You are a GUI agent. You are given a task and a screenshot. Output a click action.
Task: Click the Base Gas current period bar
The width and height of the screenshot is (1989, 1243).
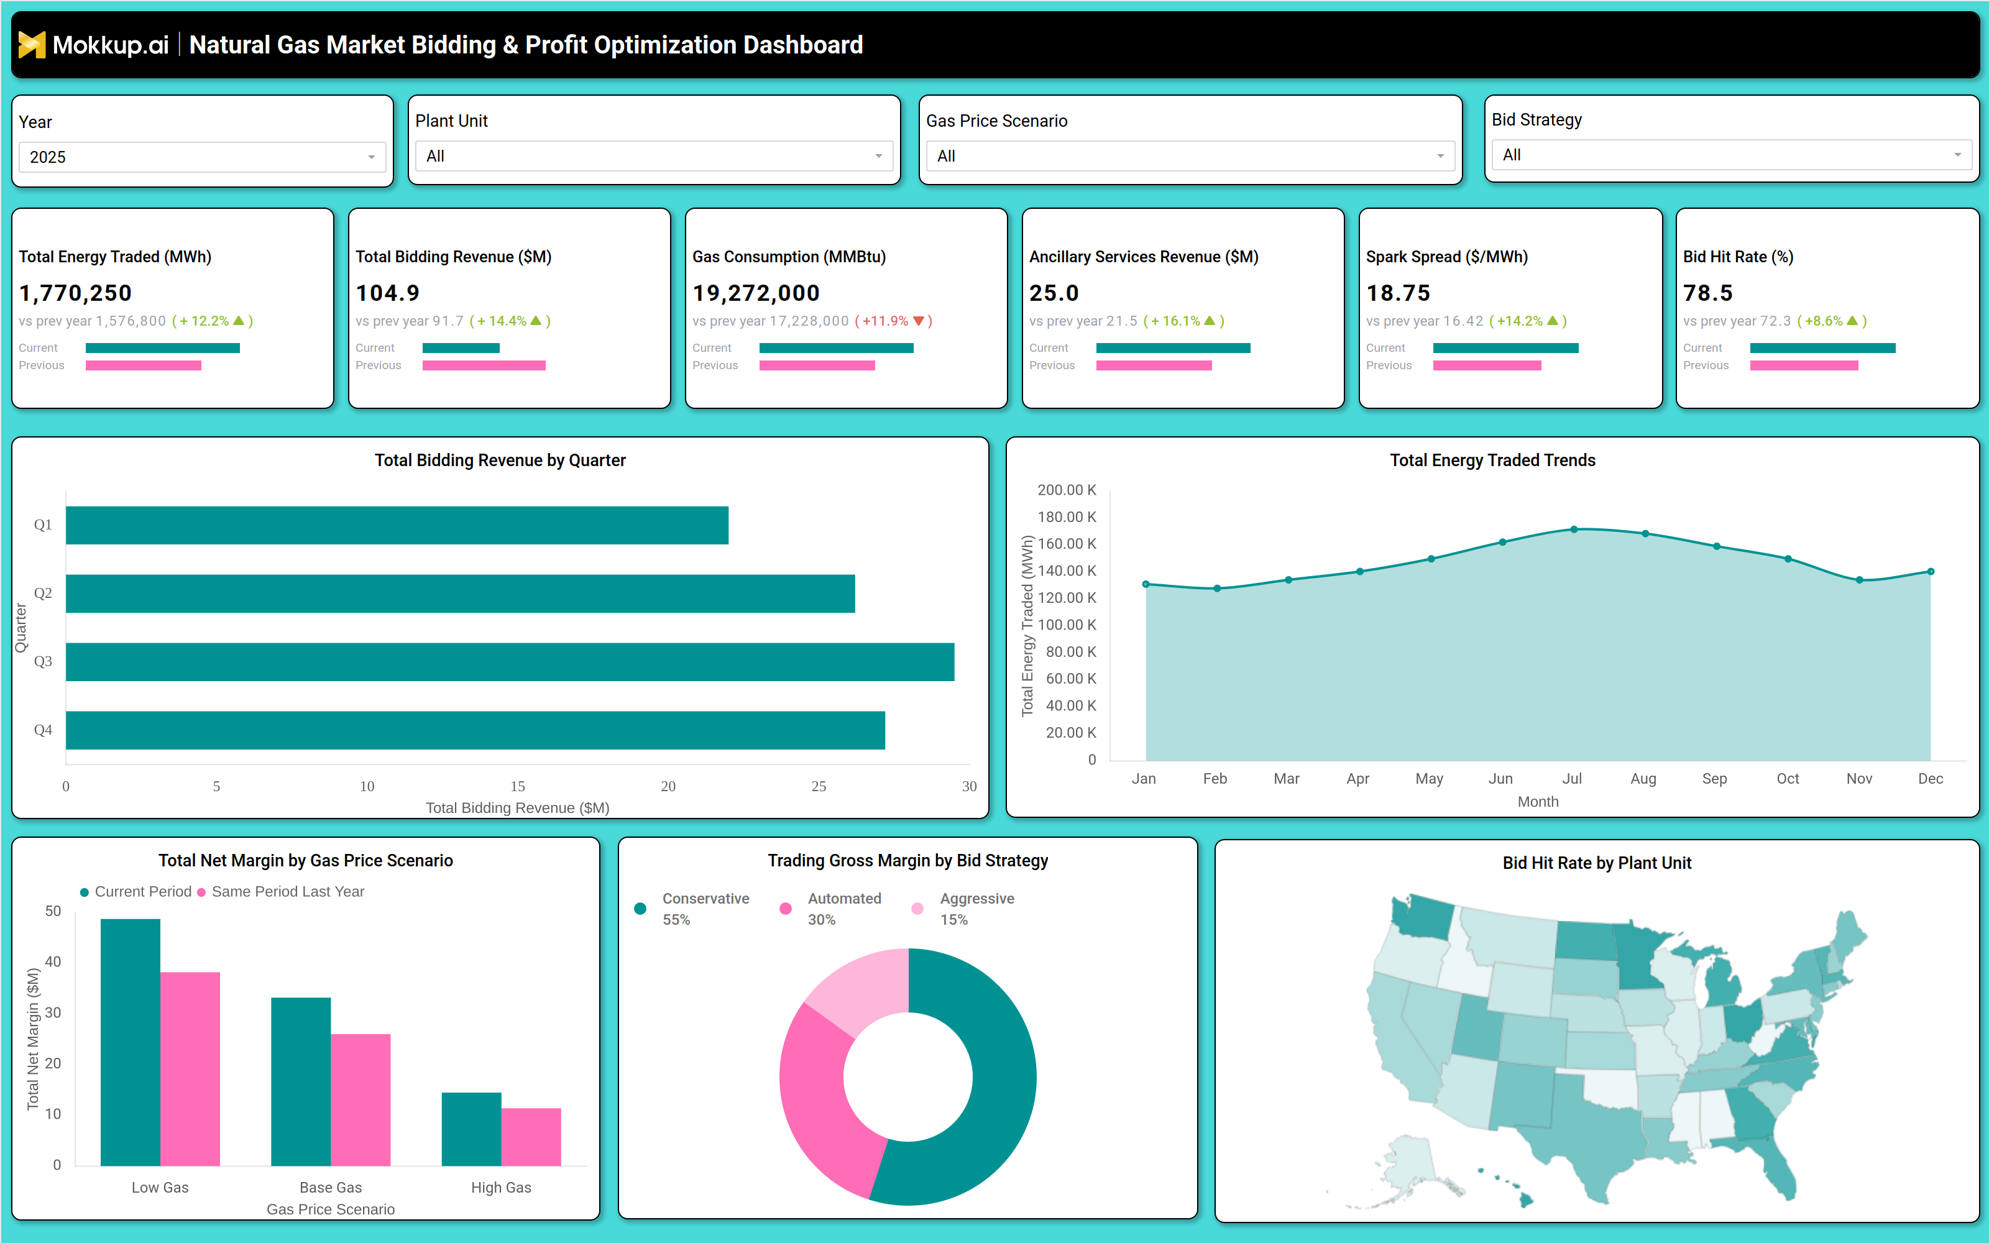[x=301, y=1082]
